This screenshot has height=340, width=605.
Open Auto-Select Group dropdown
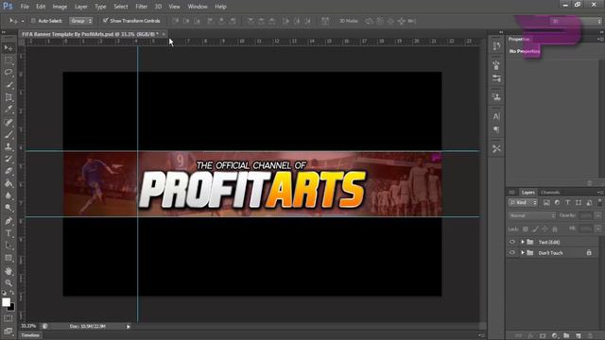(81, 21)
